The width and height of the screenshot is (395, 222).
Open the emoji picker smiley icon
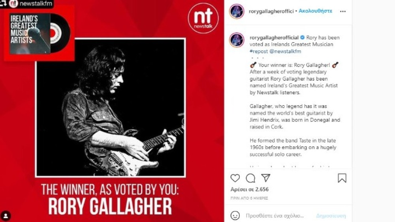click(235, 215)
